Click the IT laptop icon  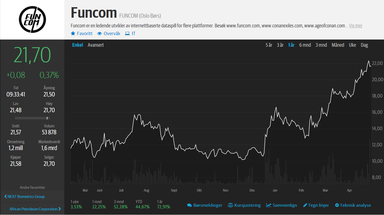click(127, 33)
